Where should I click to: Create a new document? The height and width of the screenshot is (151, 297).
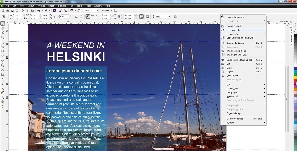pyautogui.click(x=3, y=11)
